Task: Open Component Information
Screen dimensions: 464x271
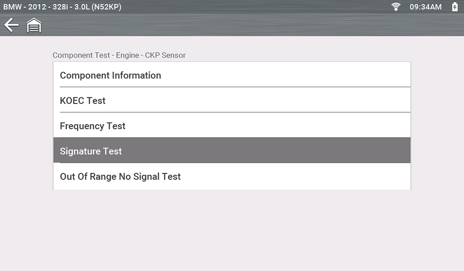Action: tap(110, 75)
